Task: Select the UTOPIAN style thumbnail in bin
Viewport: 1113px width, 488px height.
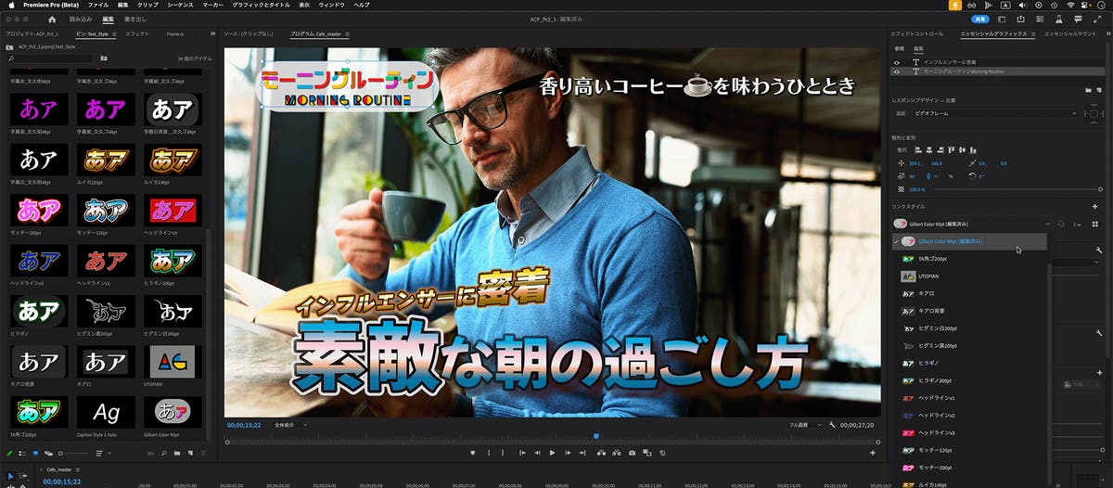Action: tap(172, 361)
